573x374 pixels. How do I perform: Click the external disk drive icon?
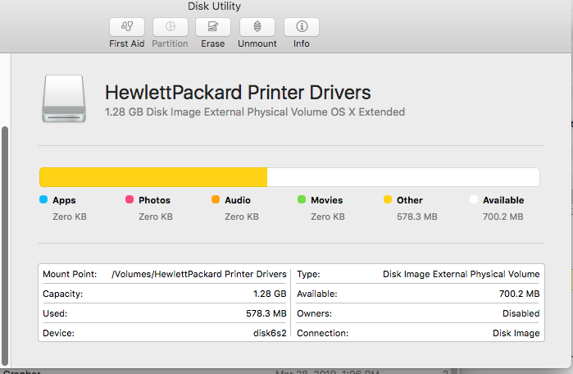(64, 98)
